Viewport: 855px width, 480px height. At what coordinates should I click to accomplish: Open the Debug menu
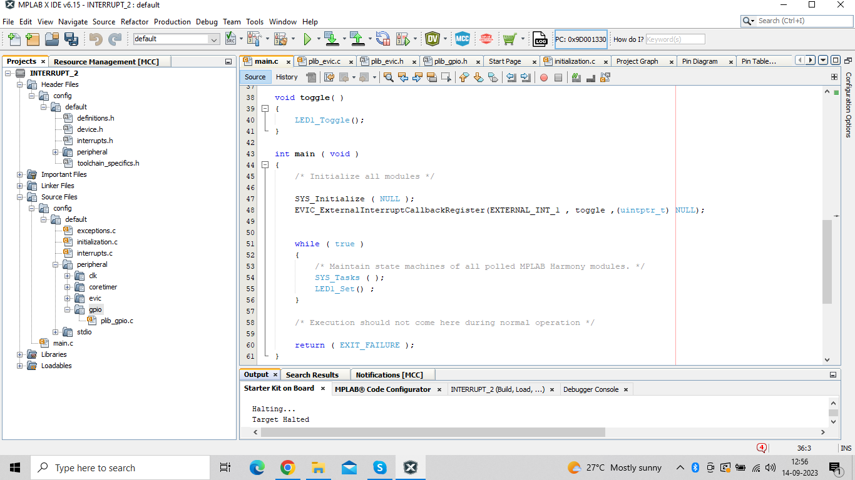[x=207, y=21]
